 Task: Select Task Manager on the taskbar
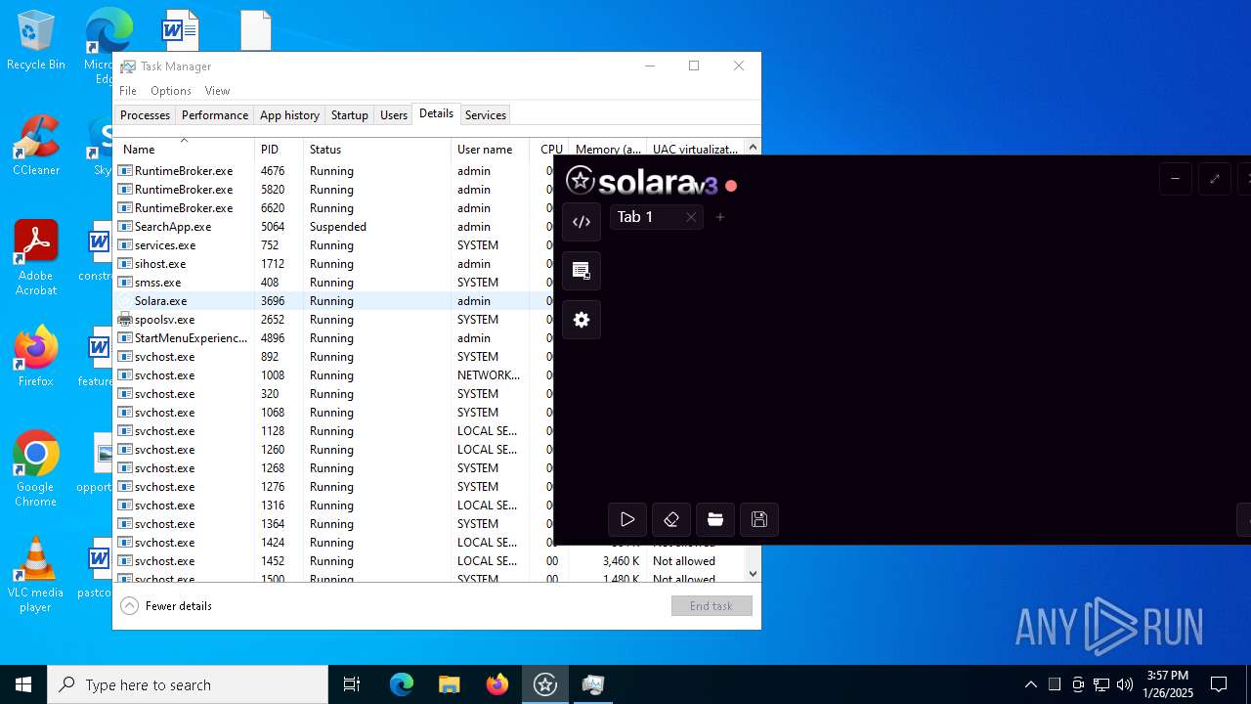[x=593, y=684]
